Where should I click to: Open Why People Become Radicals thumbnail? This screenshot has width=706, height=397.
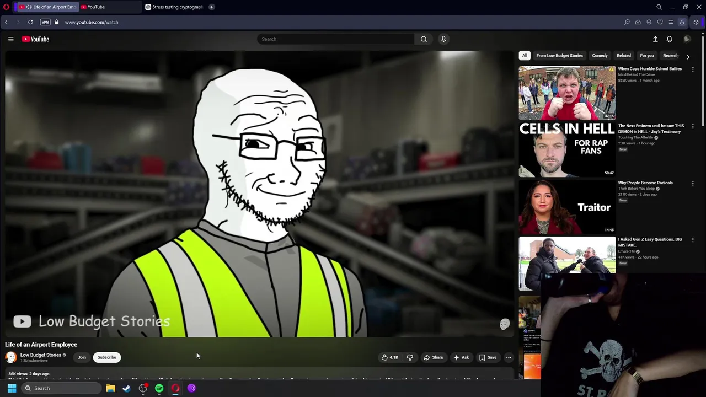(x=567, y=207)
